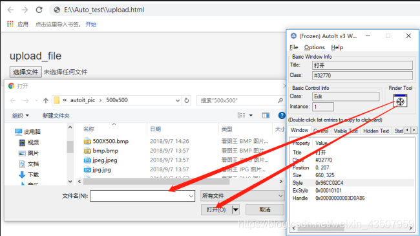Screen dimensions: 420x236
Task: Click AutoIt control Class Edit field
Action: (x=346, y=96)
